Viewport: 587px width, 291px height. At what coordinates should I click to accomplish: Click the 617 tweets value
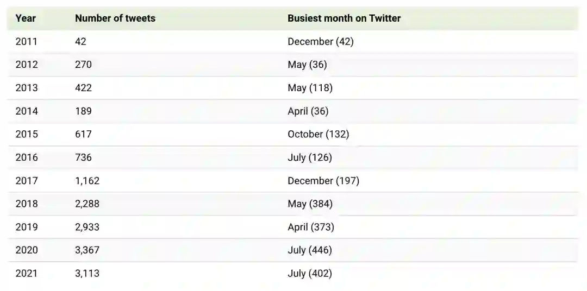[83, 134]
